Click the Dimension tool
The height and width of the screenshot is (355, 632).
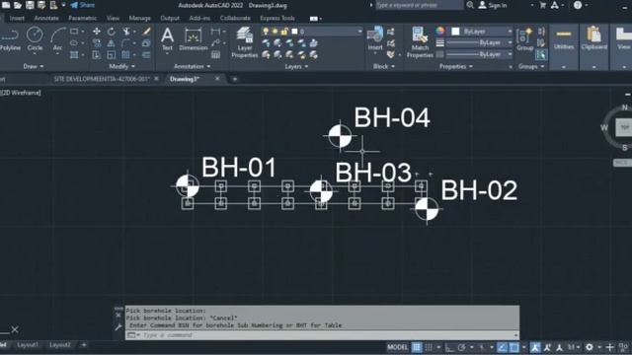(x=194, y=39)
